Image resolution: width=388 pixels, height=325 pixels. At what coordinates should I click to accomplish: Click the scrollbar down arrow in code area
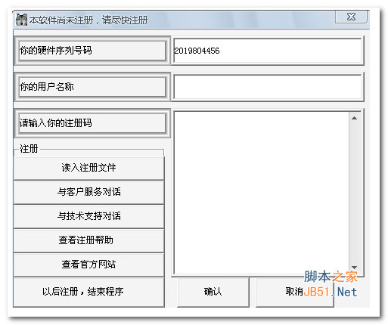(354, 268)
